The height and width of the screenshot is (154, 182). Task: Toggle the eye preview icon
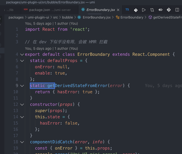(160, 10)
